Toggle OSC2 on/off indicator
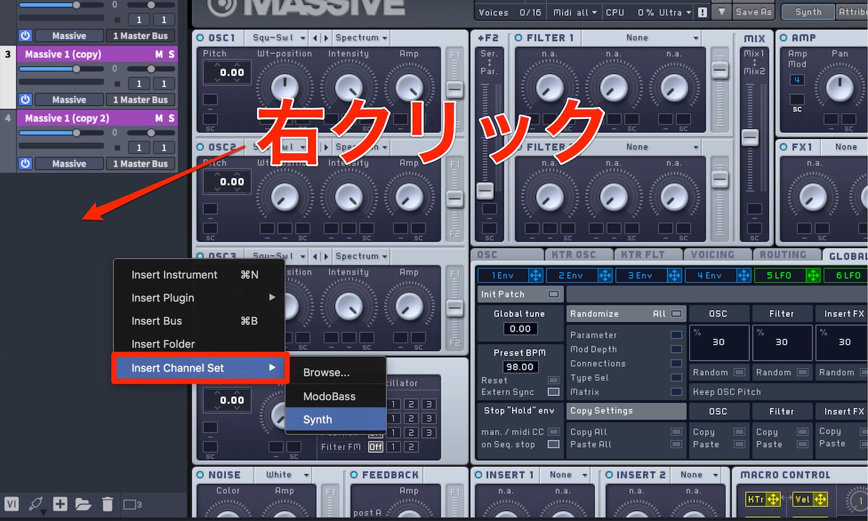 click(201, 147)
